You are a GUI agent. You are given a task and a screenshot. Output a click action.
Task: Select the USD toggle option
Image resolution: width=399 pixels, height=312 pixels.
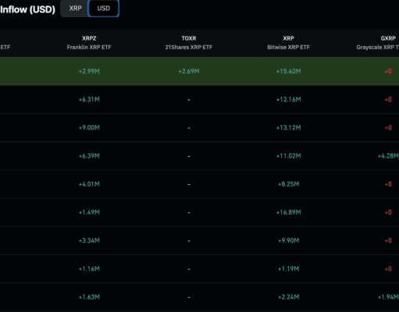point(104,9)
